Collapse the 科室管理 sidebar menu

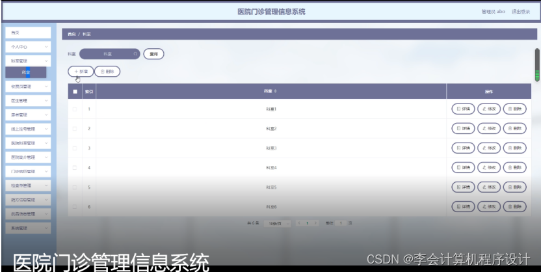pos(28,61)
